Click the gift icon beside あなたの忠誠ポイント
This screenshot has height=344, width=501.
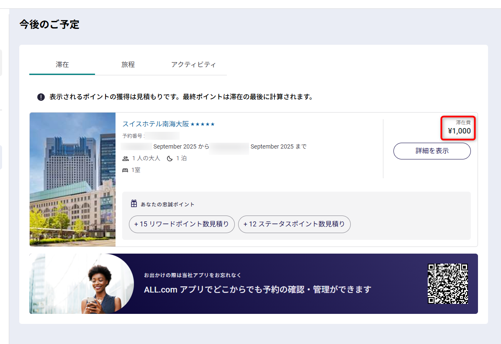134,203
